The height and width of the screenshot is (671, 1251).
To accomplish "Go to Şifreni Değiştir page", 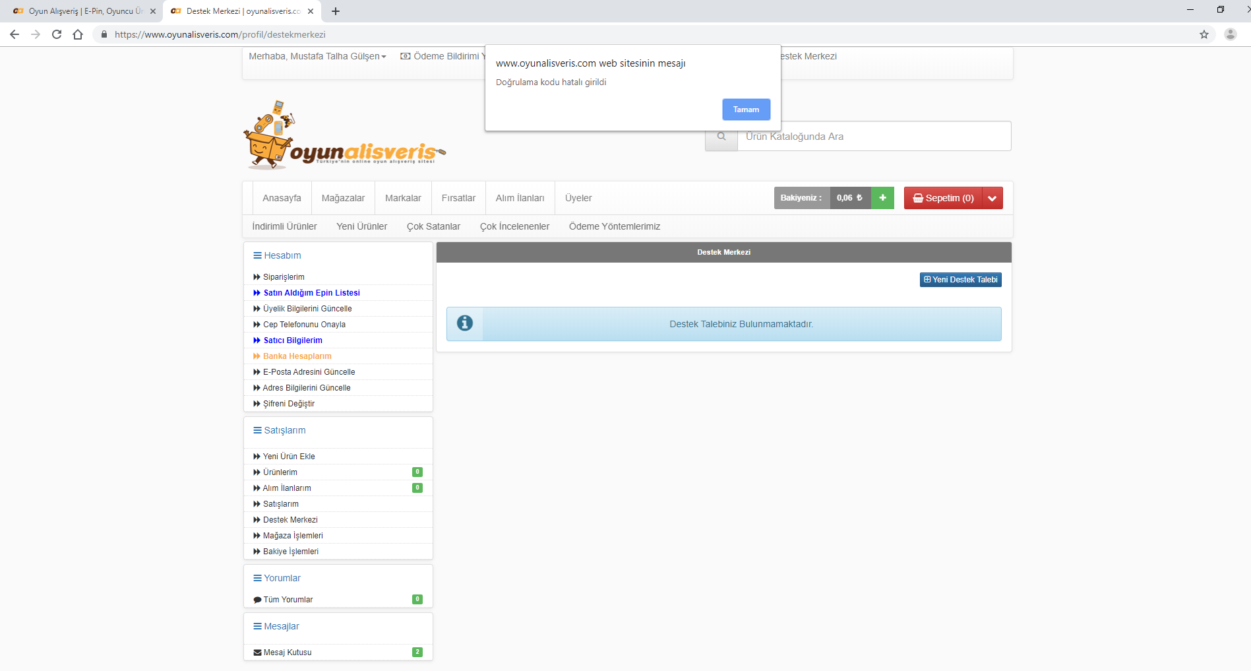I will click(x=289, y=404).
